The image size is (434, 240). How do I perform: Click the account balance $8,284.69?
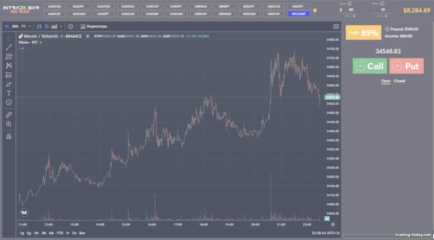click(x=417, y=11)
